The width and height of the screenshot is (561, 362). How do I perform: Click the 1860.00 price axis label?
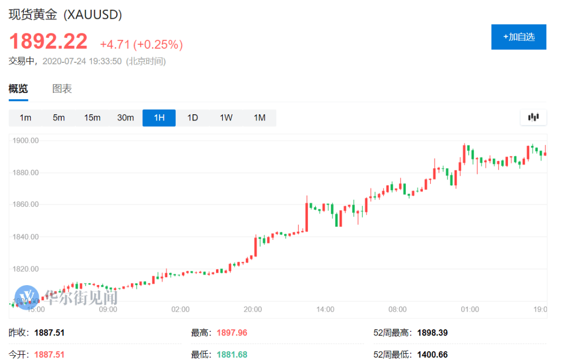[25, 204]
